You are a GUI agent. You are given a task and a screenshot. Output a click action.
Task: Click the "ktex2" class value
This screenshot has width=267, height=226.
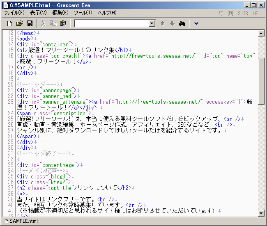(x=58, y=182)
